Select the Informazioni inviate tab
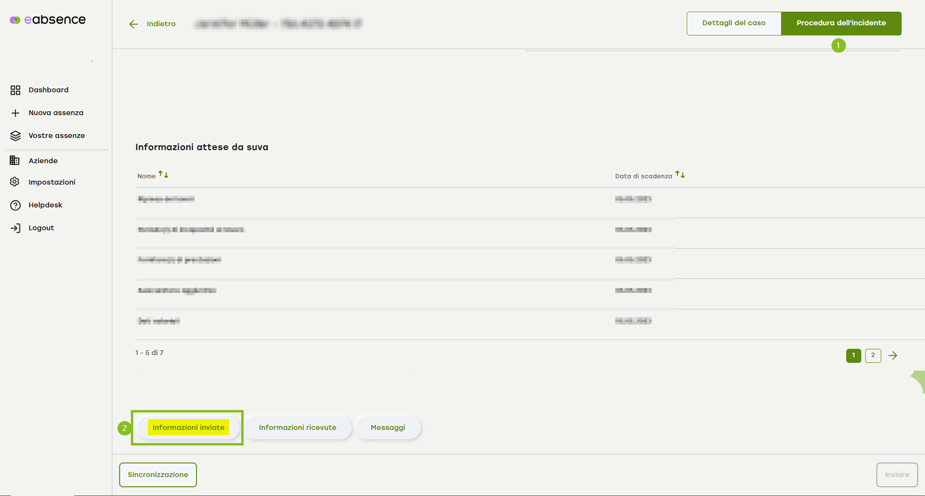The image size is (925, 496). point(189,428)
